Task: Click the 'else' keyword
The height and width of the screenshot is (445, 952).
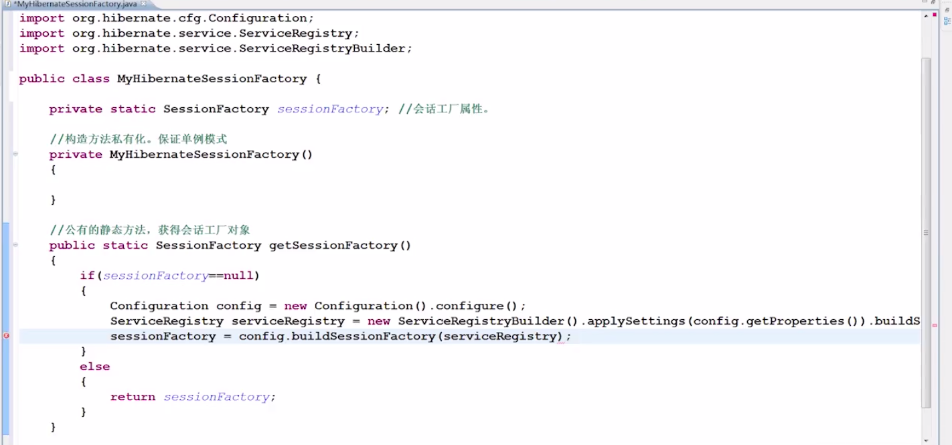Action: (94, 367)
